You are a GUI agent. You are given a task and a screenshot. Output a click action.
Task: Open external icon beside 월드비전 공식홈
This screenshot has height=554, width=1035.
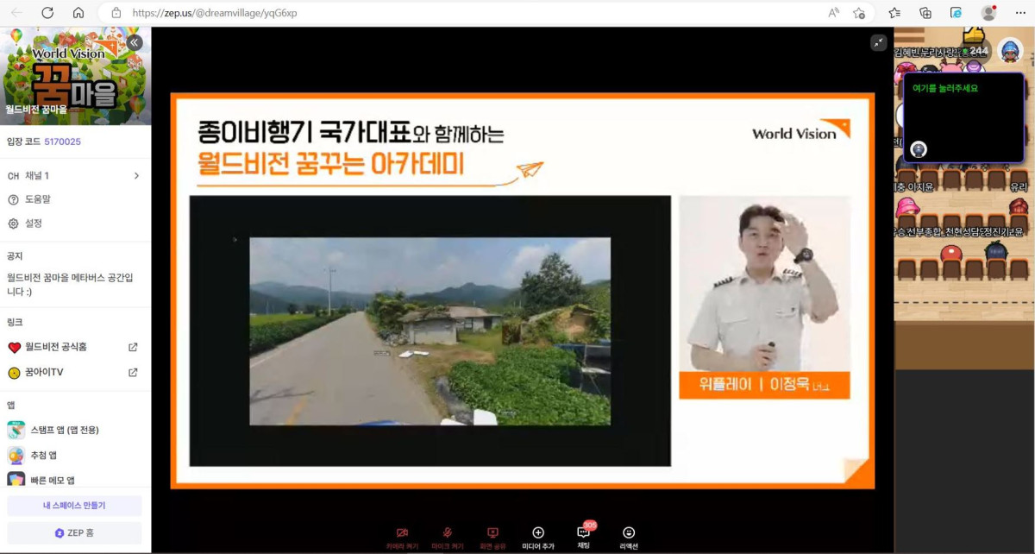(133, 347)
